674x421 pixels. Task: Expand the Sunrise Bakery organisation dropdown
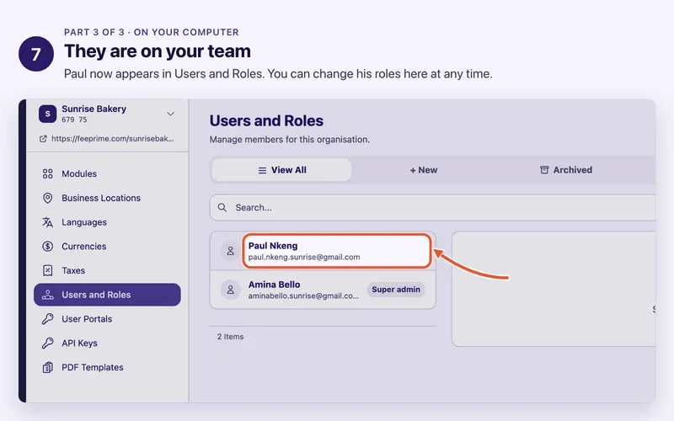point(171,114)
